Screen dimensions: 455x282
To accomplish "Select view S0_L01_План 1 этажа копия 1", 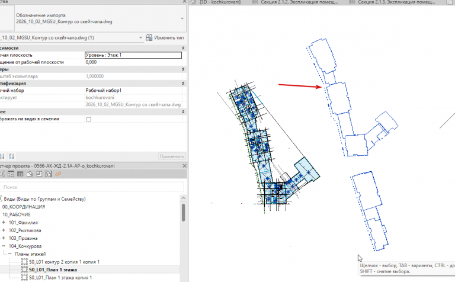I will [60, 278].
